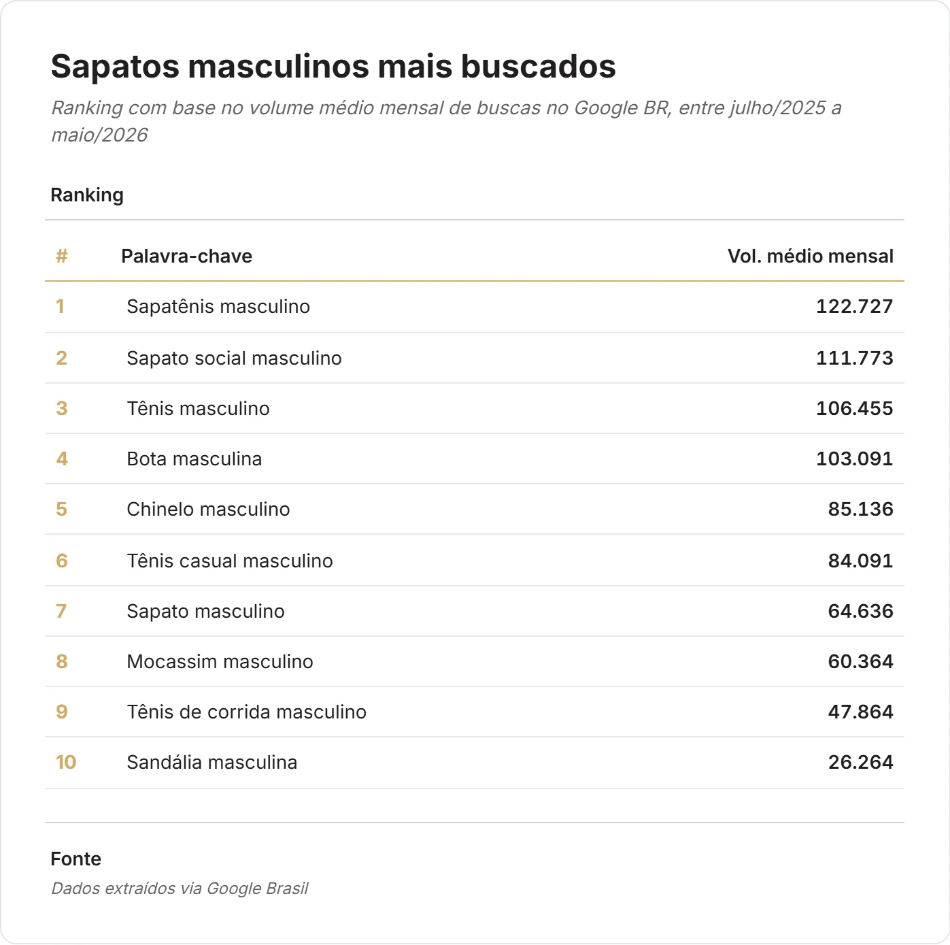Click the Fonte section heading
Image resolution: width=950 pixels, height=945 pixels.
coord(76,859)
